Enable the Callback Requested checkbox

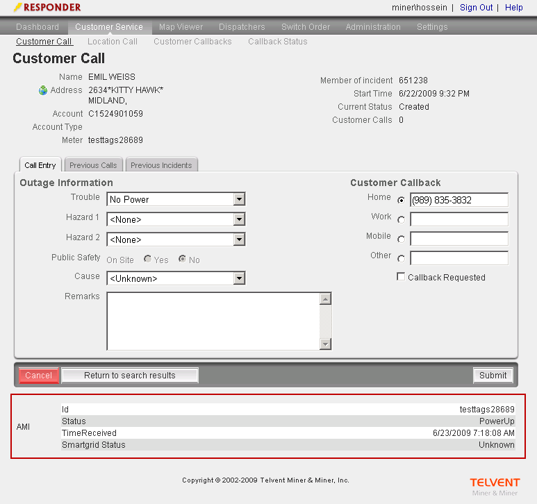coord(401,277)
